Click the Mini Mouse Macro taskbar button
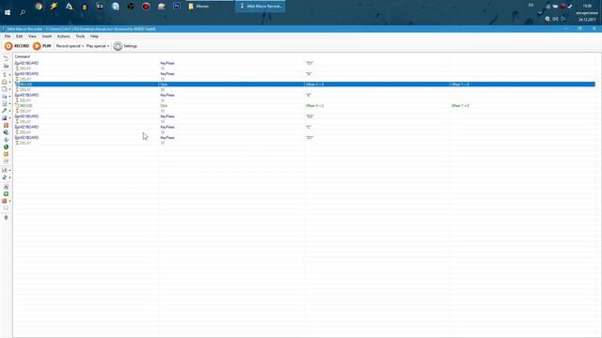Image resolution: width=602 pixels, height=338 pixels. [x=261, y=7]
